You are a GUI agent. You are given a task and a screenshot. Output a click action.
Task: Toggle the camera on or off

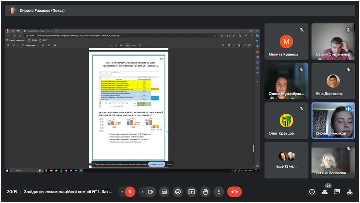click(150, 192)
